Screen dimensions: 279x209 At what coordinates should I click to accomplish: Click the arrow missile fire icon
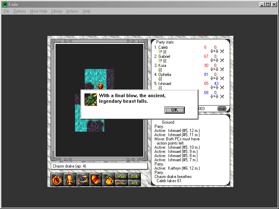pos(121,183)
